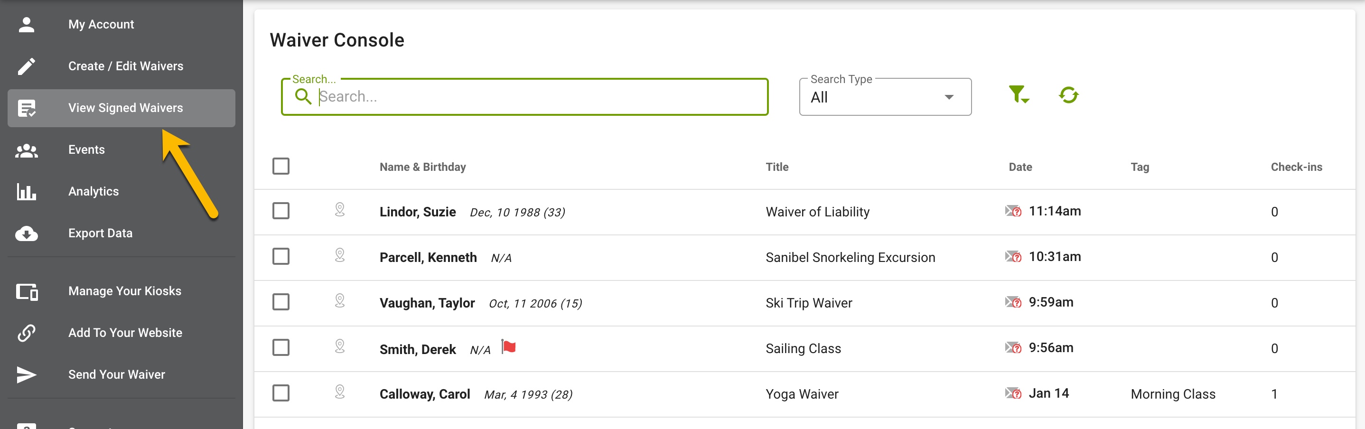Open the Search Type dropdown

point(885,97)
